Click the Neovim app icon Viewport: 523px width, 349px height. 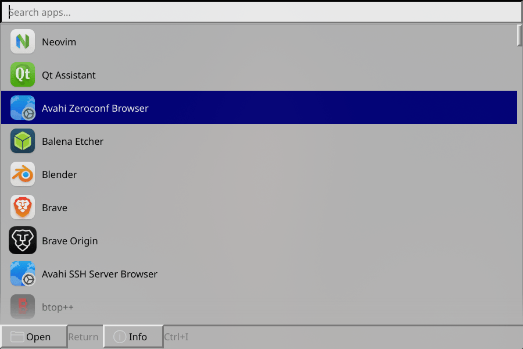pos(22,41)
